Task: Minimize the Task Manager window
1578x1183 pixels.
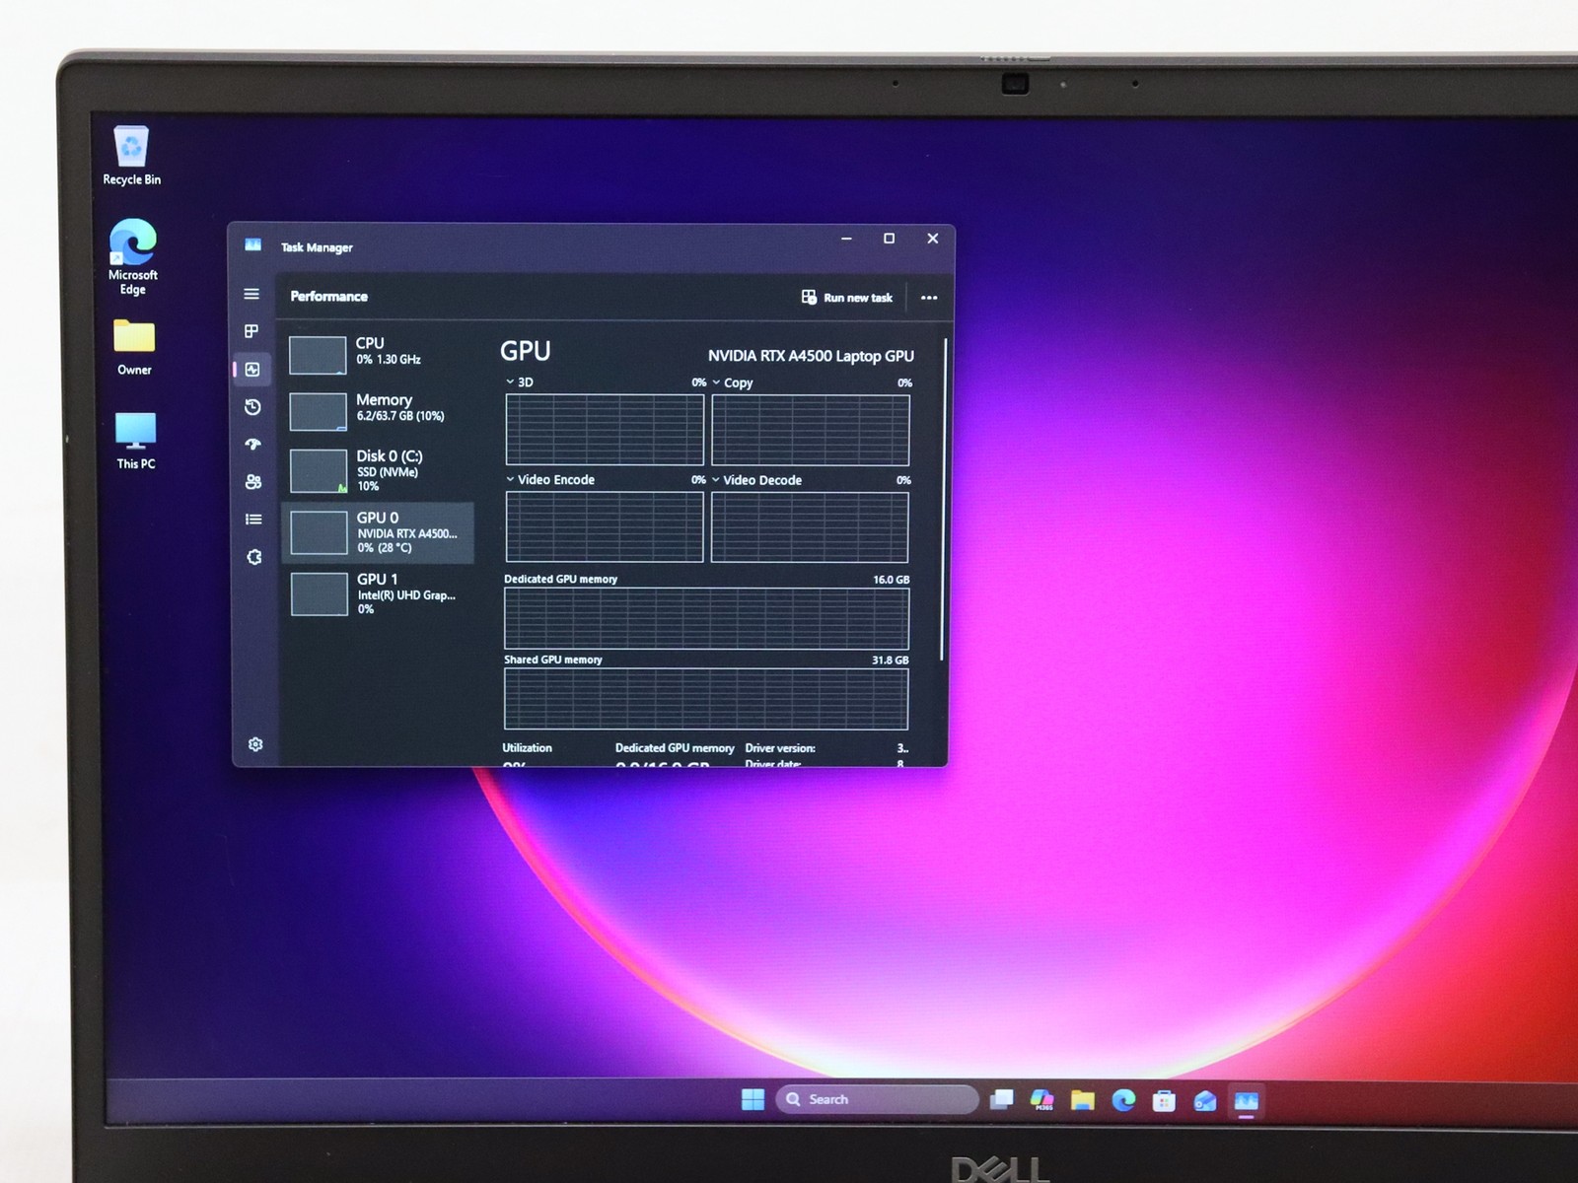Action: pyautogui.click(x=846, y=239)
